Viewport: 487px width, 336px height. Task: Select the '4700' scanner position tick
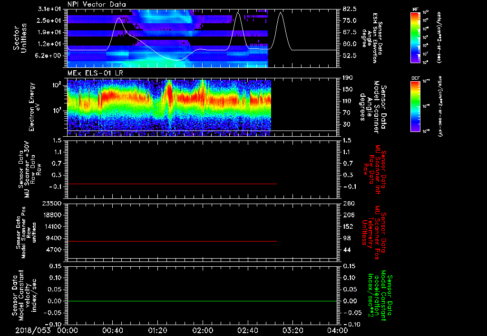(53, 250)
